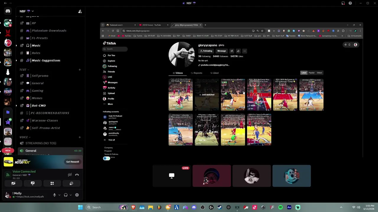Open Brave browser from the taskbar

point(133,207)
